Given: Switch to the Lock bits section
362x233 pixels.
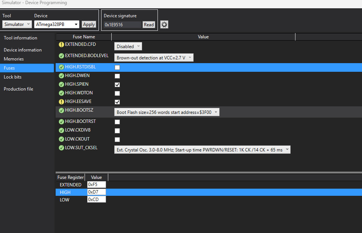Looking at the screenshot, I should point(12,77).
